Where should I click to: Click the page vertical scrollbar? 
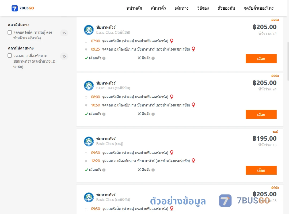pyautogui.click(x=288, y=61)
